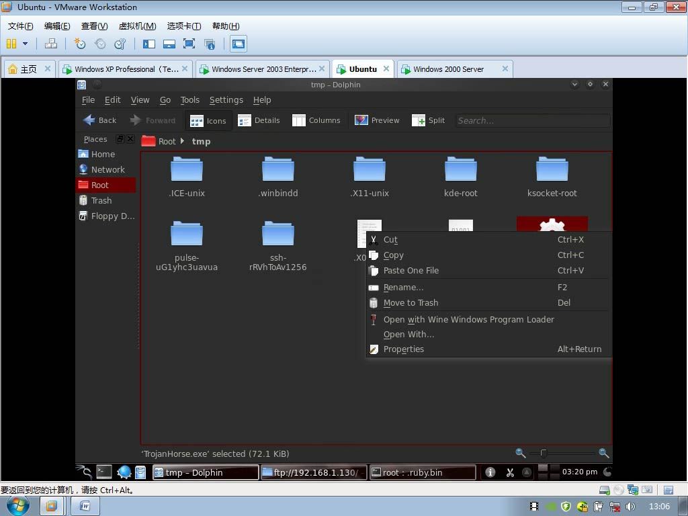
Task: Open the snapshot manager wrench-clock icon
Action: (120, 44)
